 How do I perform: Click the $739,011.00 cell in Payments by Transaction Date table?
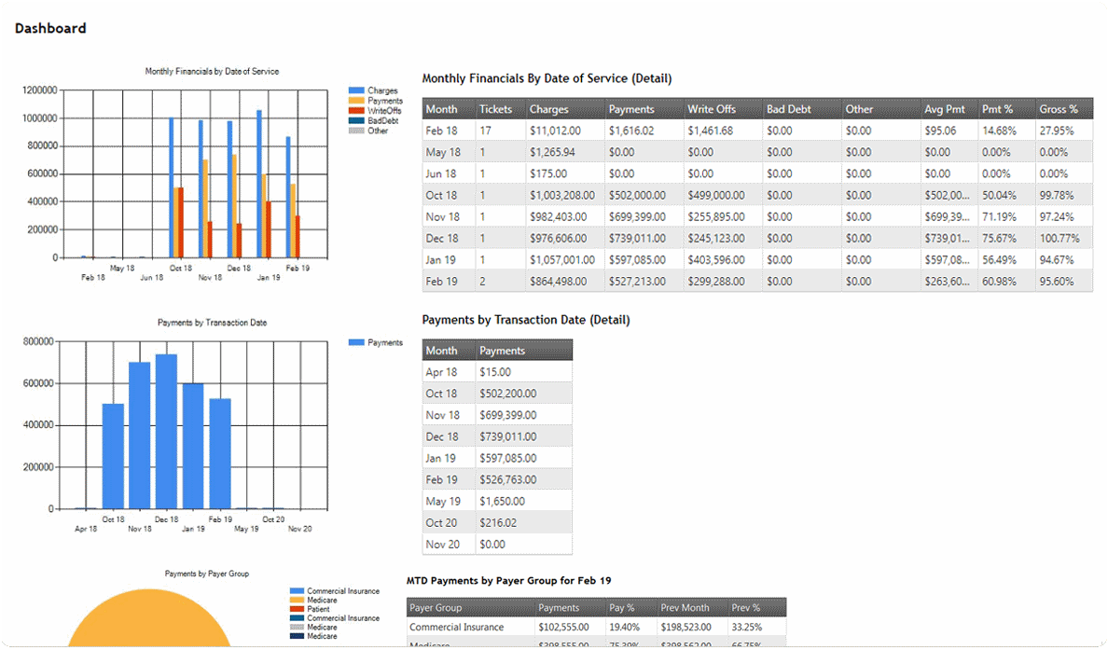(x=508, y=436)
